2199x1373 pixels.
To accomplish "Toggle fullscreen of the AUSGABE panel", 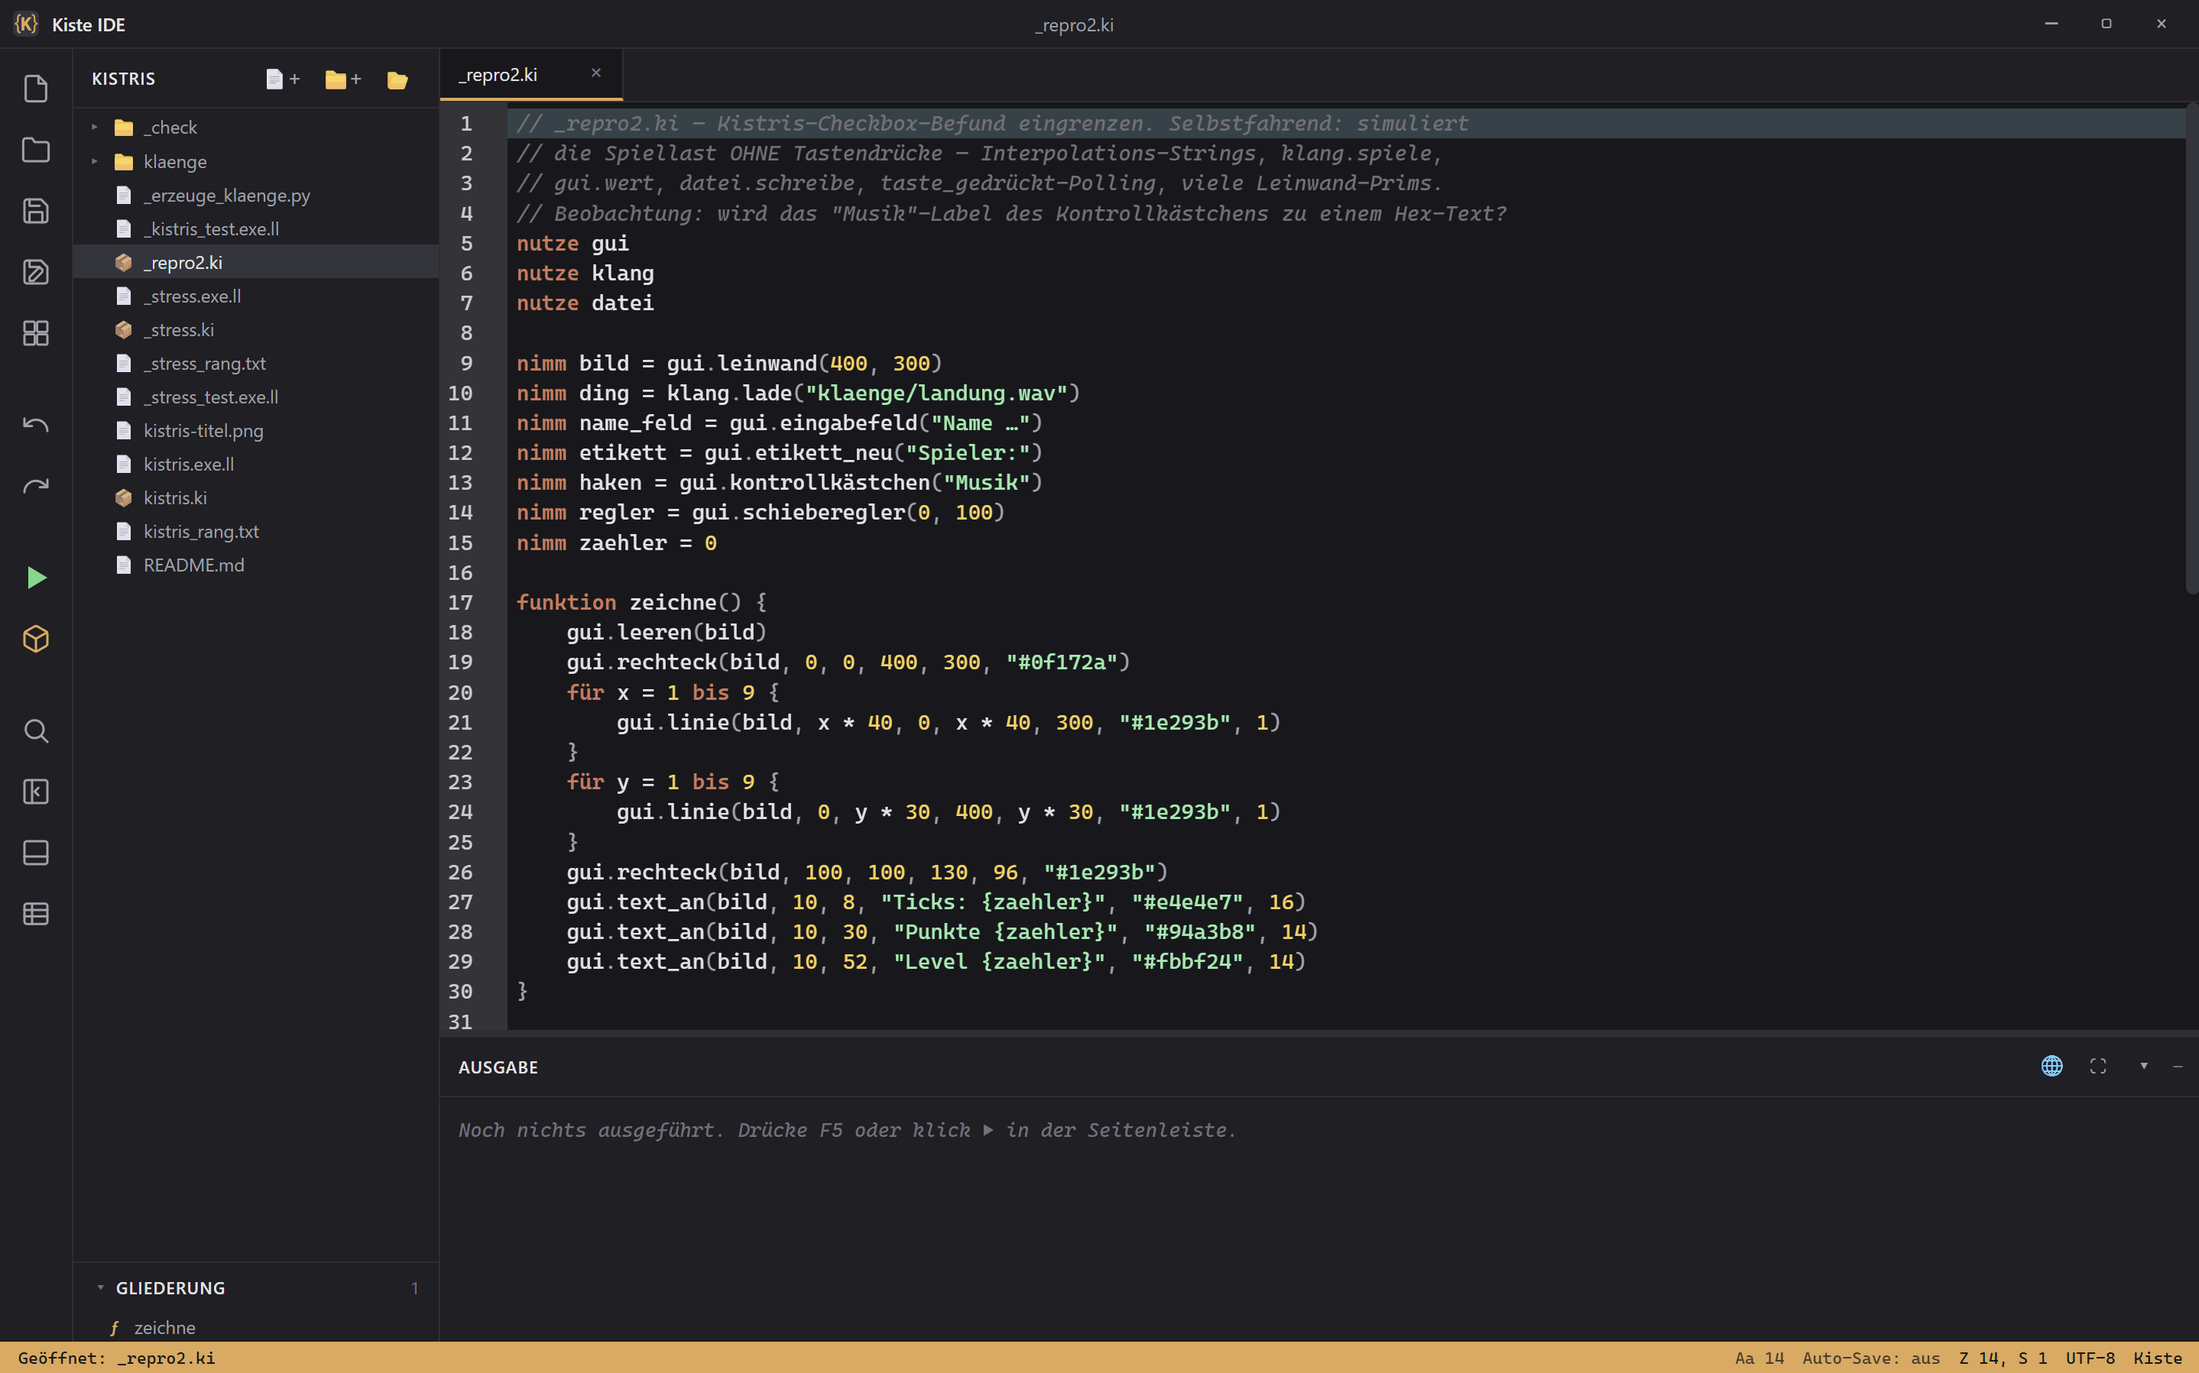I will (x=2098, y=1066).
